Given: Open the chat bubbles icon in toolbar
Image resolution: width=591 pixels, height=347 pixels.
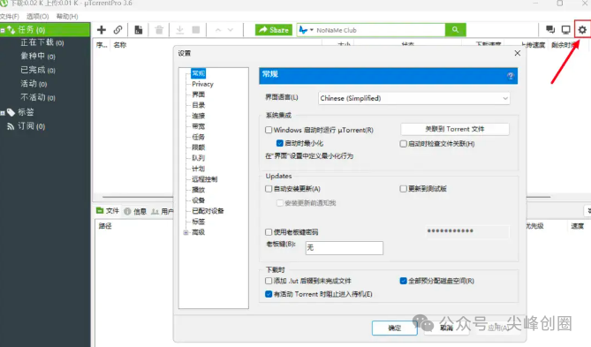Looking at the screenshot, I should point(550,30).
